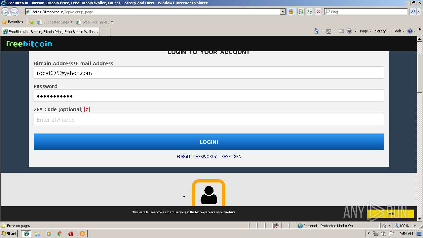423x238 pixels.
Task: Open the Safety menu dropdown
Action: pos(382,31)
